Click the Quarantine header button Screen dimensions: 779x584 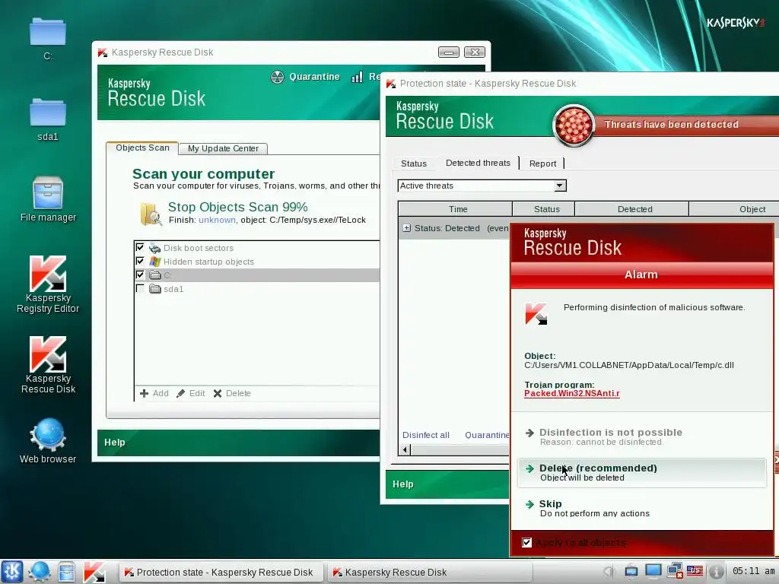305,77
